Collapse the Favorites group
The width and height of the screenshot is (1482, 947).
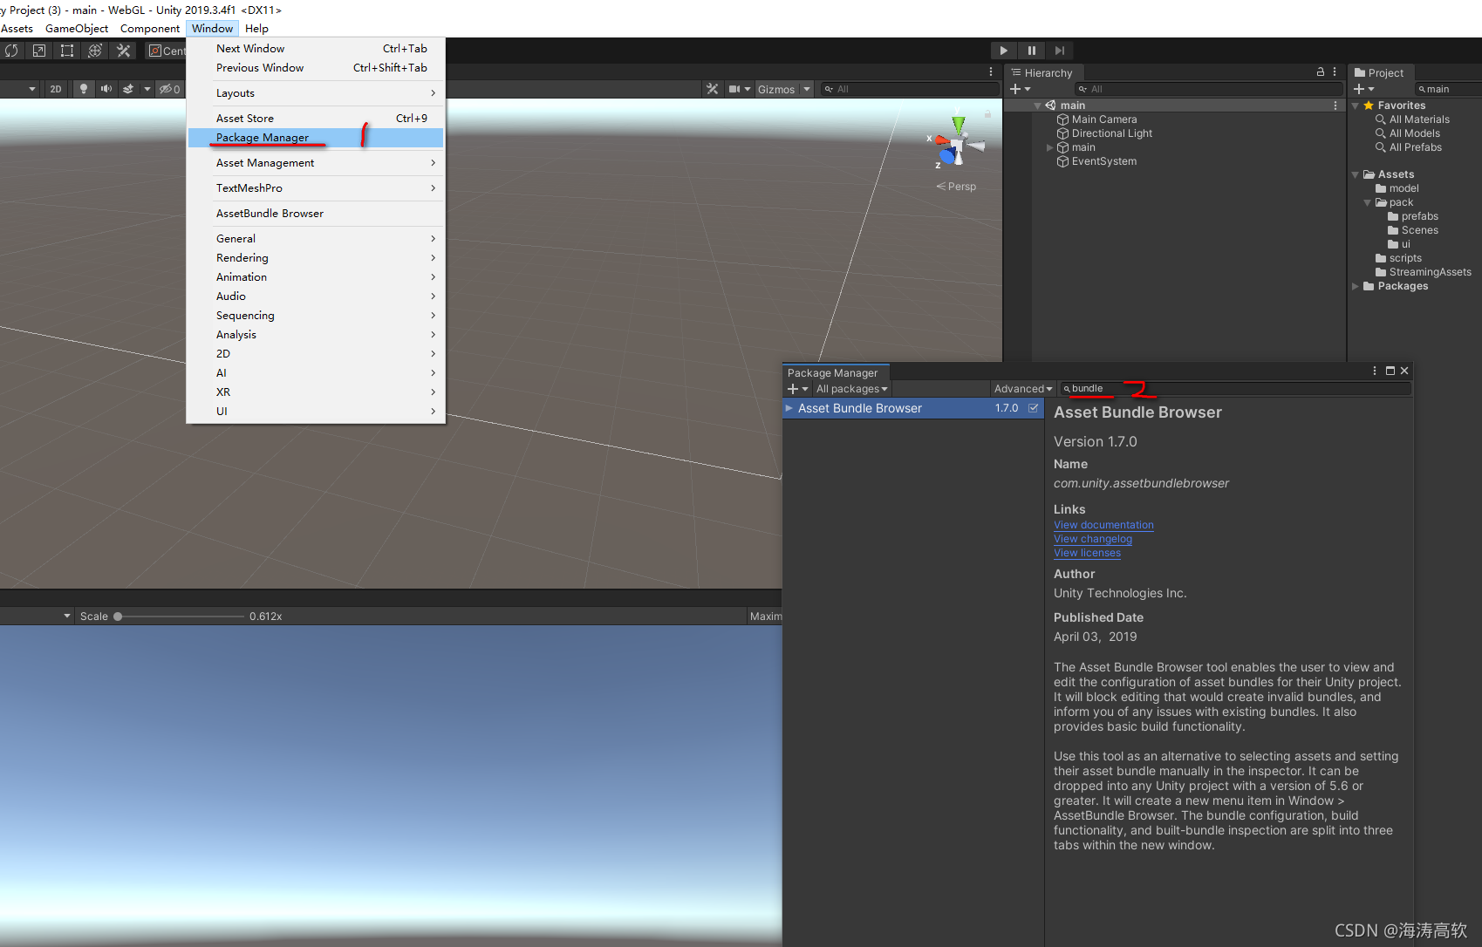click(x=1356, y=106)
